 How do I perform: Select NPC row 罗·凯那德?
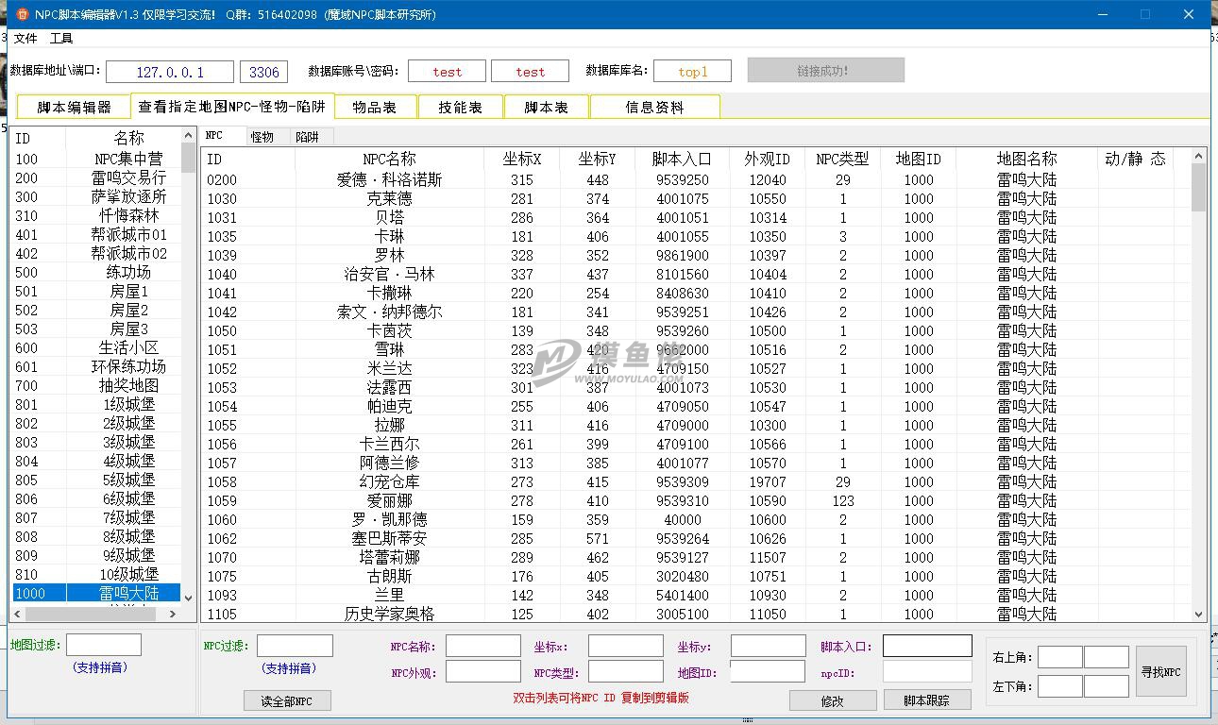point(697,519)
